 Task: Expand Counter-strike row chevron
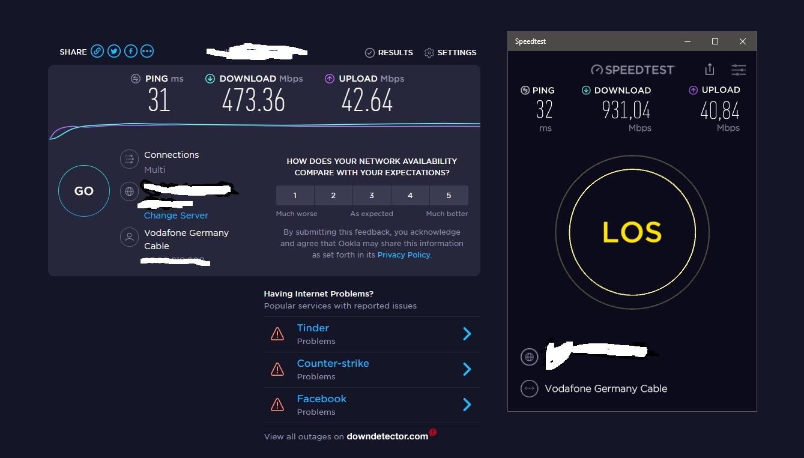pyautogui.click(x=467, y=370)
